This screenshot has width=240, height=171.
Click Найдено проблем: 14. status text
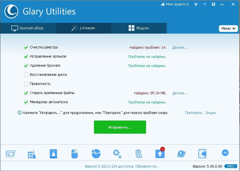(x=148, y=48)
